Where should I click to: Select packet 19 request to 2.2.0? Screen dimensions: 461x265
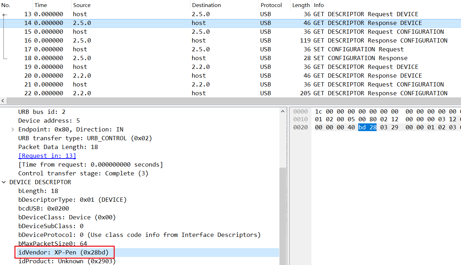pos(230,67)
